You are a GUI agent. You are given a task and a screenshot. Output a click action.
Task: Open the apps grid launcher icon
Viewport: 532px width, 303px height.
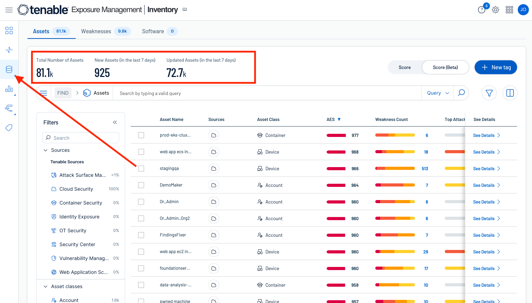[x=509, y=10]
